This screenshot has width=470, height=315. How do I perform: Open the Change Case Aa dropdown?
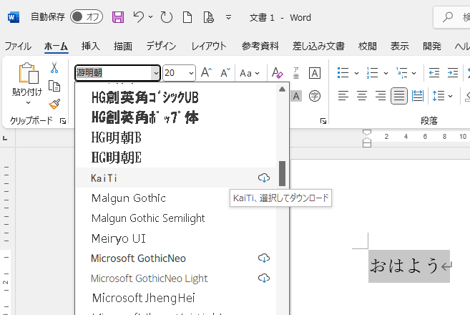250,73
